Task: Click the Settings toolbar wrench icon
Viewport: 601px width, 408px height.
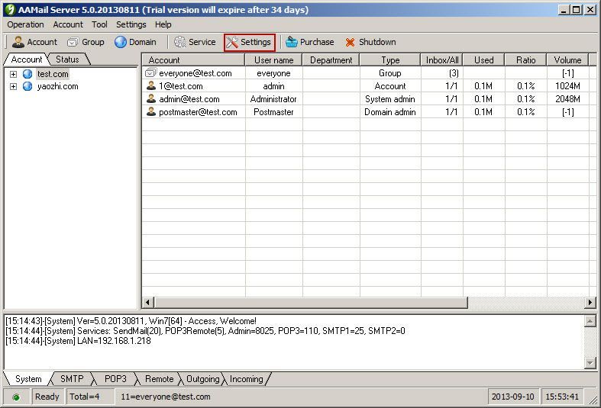Action: (232, 42)
